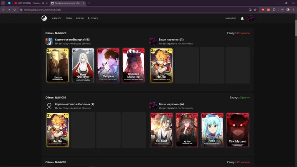Click Ваши карточки (1) label
The height and width of the screenshot is (167, 297).
[x=171, y=40]
